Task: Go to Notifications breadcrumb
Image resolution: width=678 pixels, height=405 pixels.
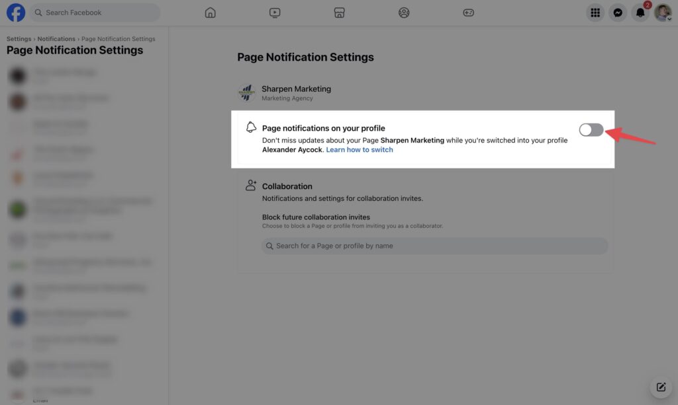Action: click(x=56, y=39)
